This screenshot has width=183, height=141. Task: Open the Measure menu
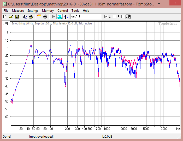[18, 11]
